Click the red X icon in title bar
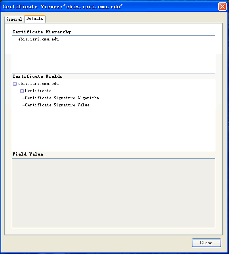 coord(222,7)
